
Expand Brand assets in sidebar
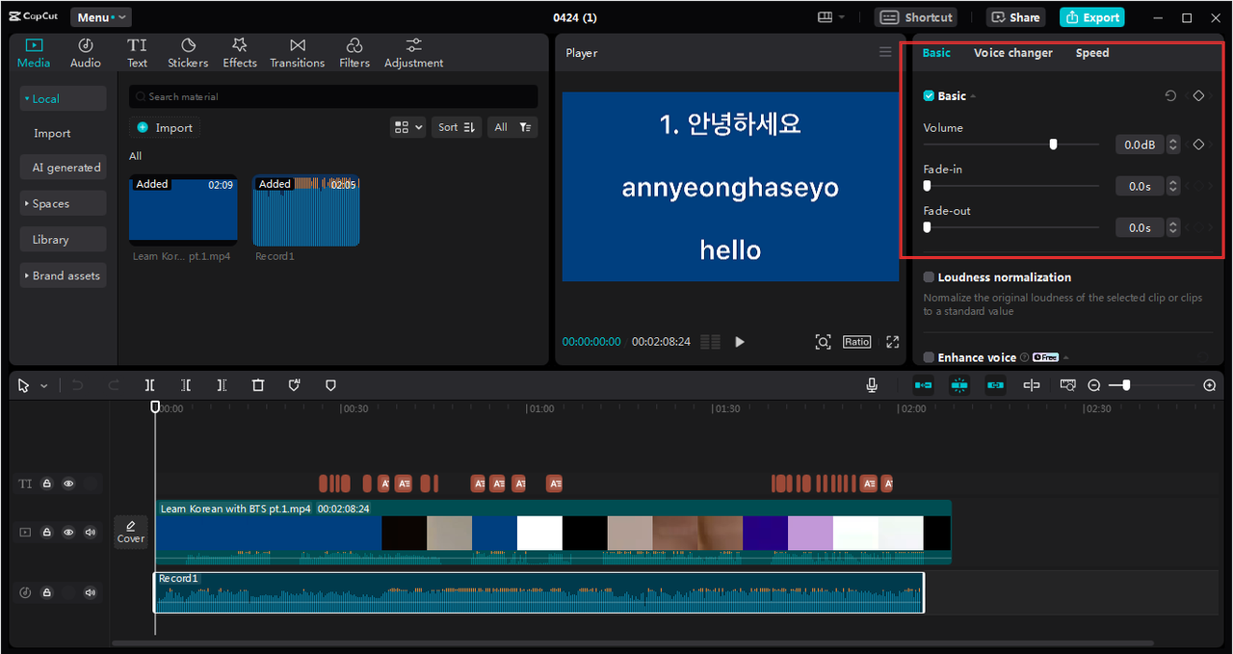pyautogui.click(x=63, y=275)
